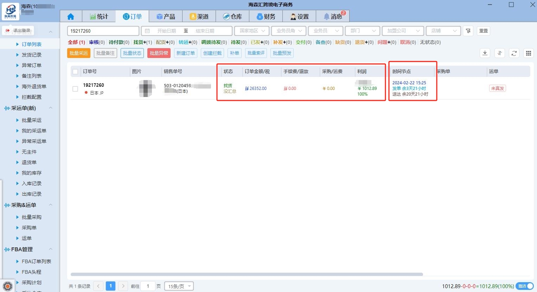Click the filter funnel icon

point(468,31)
